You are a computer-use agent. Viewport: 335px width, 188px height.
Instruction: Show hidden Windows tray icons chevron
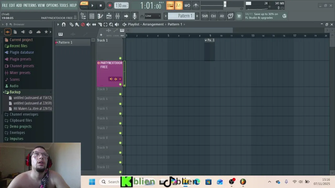coord(269,182)
